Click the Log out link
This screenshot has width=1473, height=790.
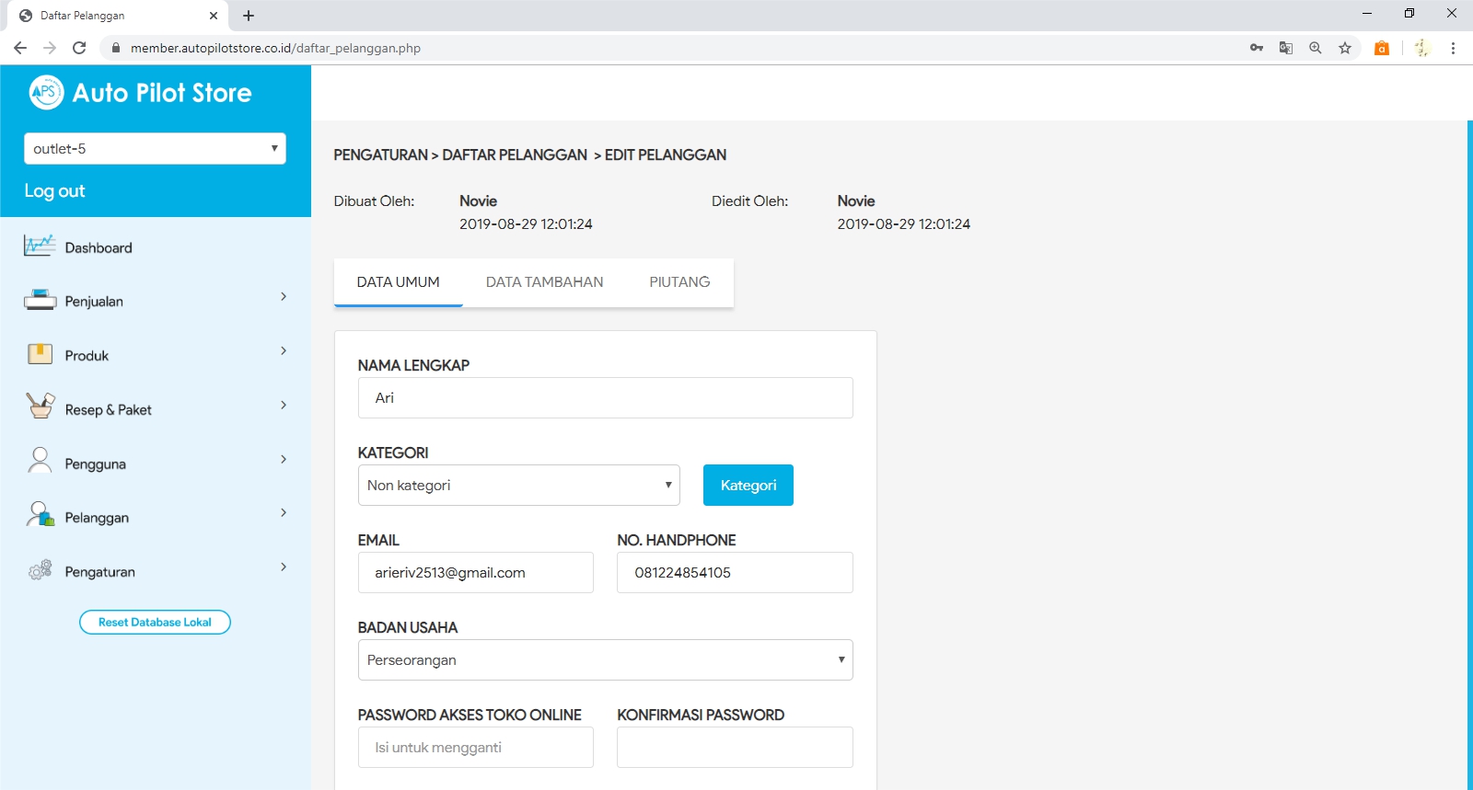coord(54,191)
